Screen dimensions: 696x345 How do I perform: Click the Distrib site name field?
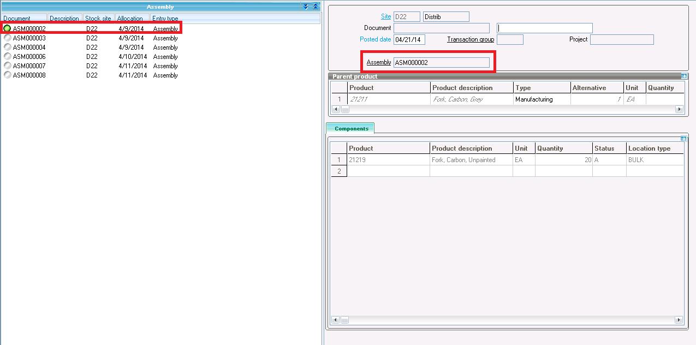446,17
